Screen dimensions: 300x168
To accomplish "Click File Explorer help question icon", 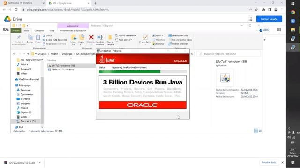I will tap(261, 30).
